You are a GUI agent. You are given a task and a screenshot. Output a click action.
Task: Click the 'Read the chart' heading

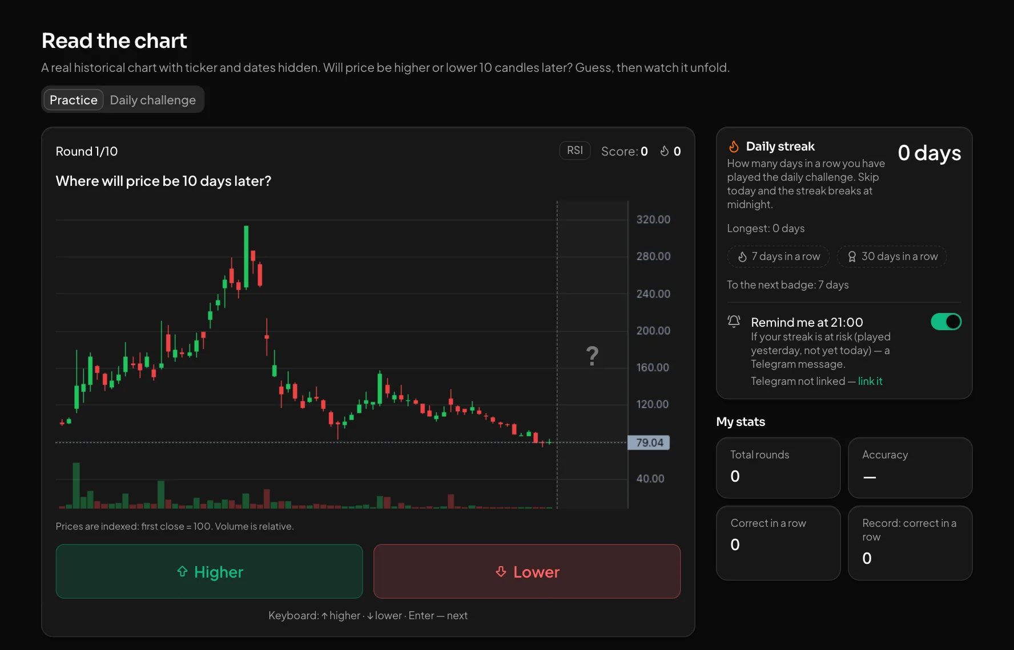114,40
